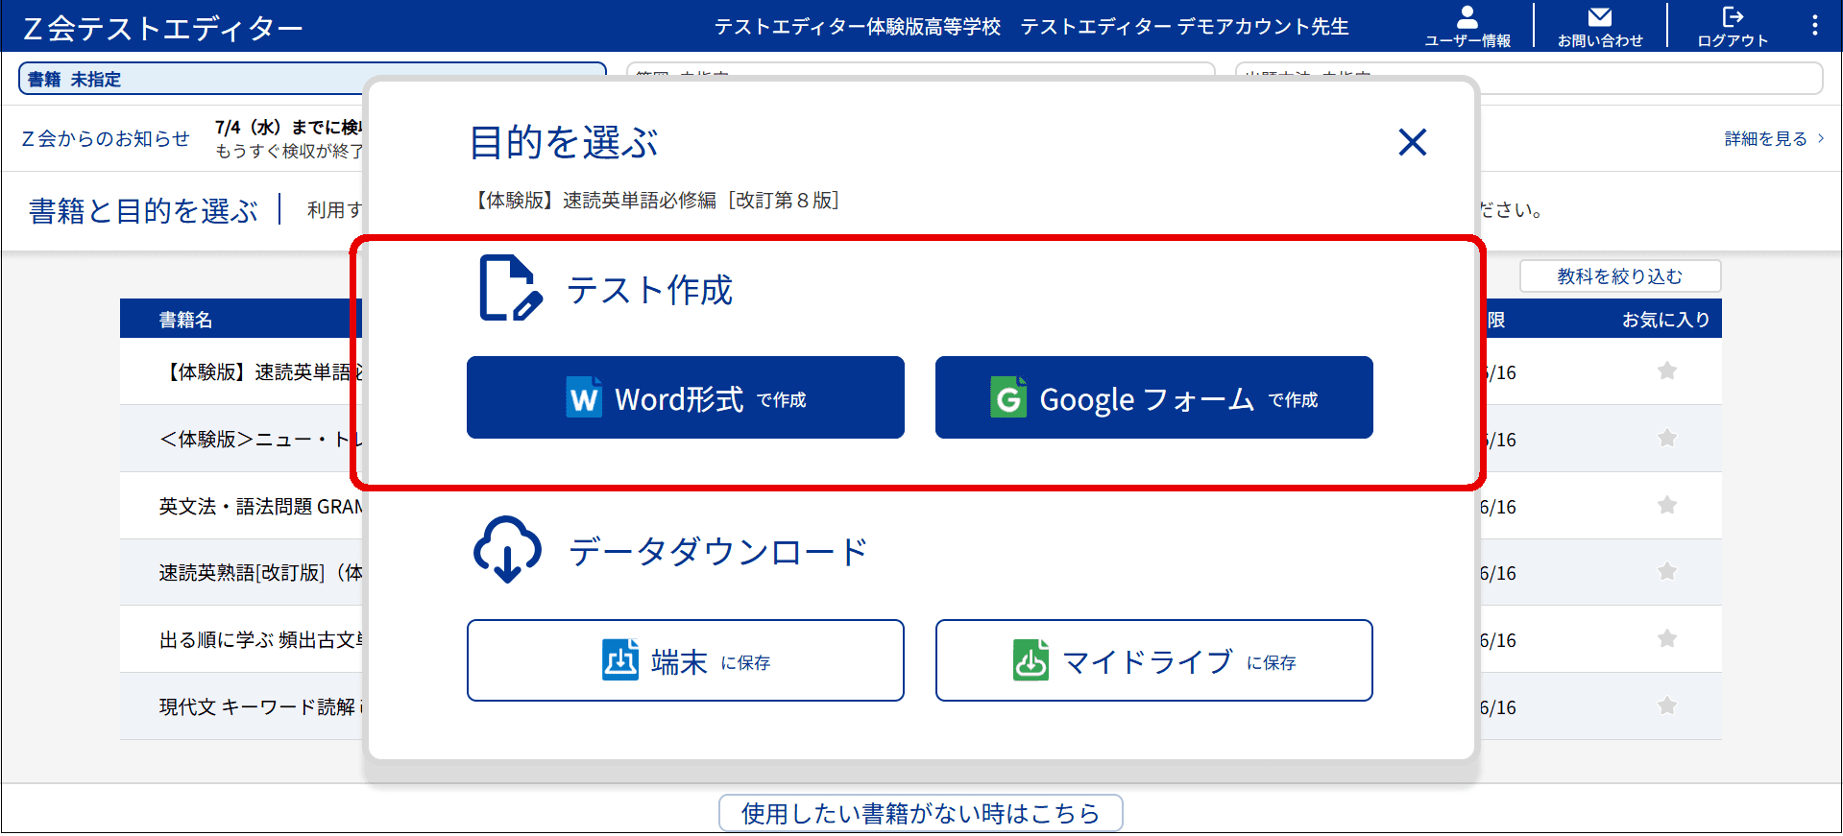Create test in Word format
The height and width of the screenshot is (836, 1843).
[x=685, y=397]
